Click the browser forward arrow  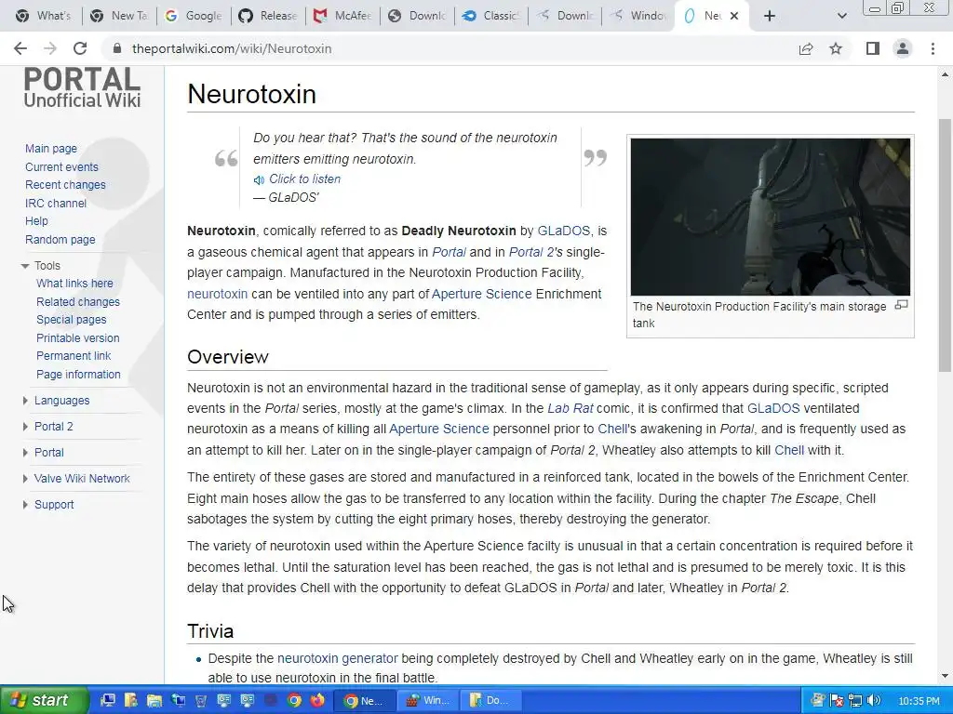pos(50,48)
